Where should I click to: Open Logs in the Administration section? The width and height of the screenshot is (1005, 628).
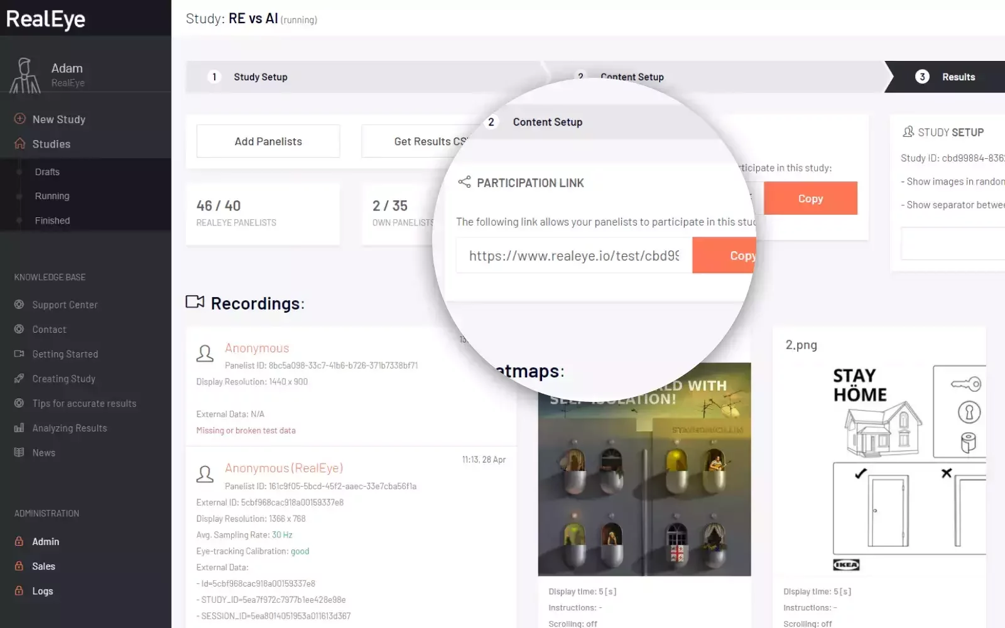[x=43, y=591]
